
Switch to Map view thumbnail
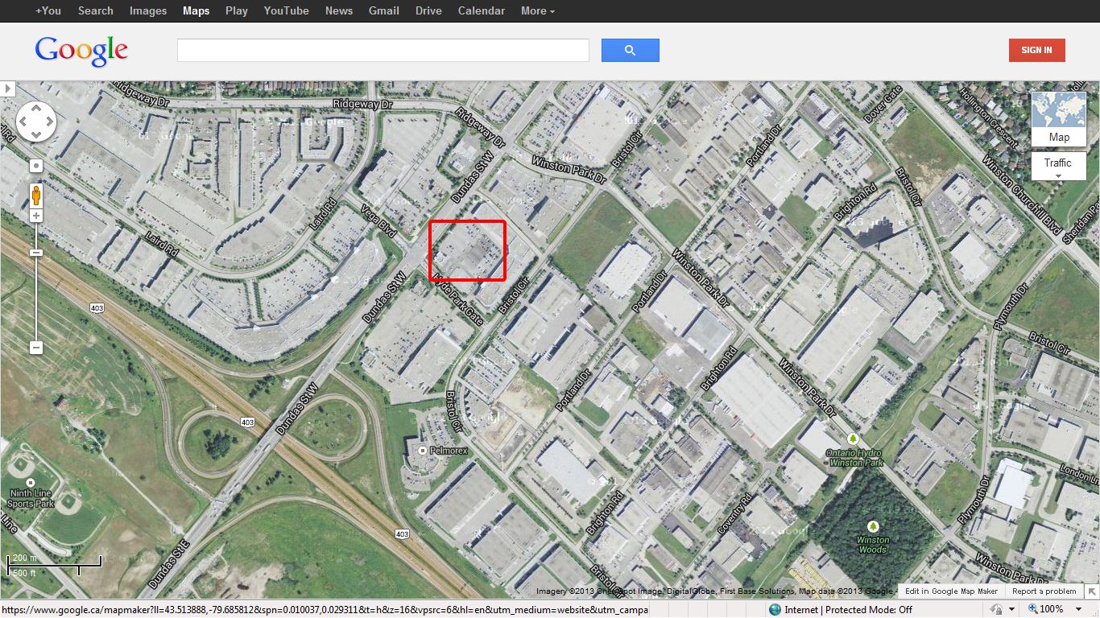click(1059, 119)
